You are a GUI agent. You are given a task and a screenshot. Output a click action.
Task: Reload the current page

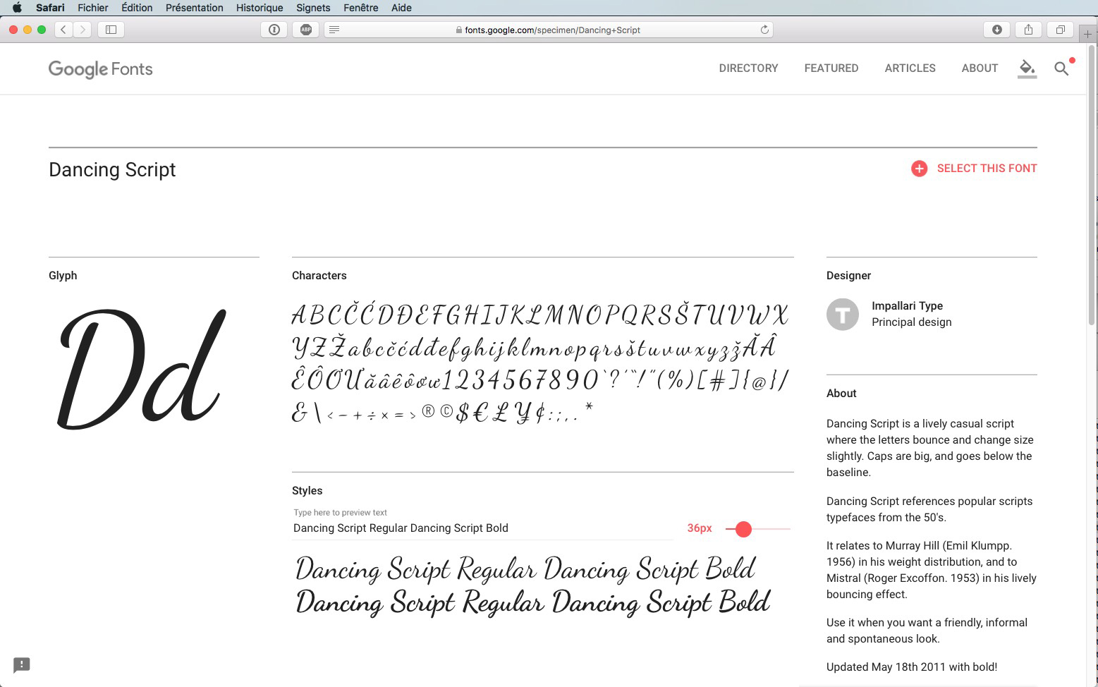coord(764,30)
